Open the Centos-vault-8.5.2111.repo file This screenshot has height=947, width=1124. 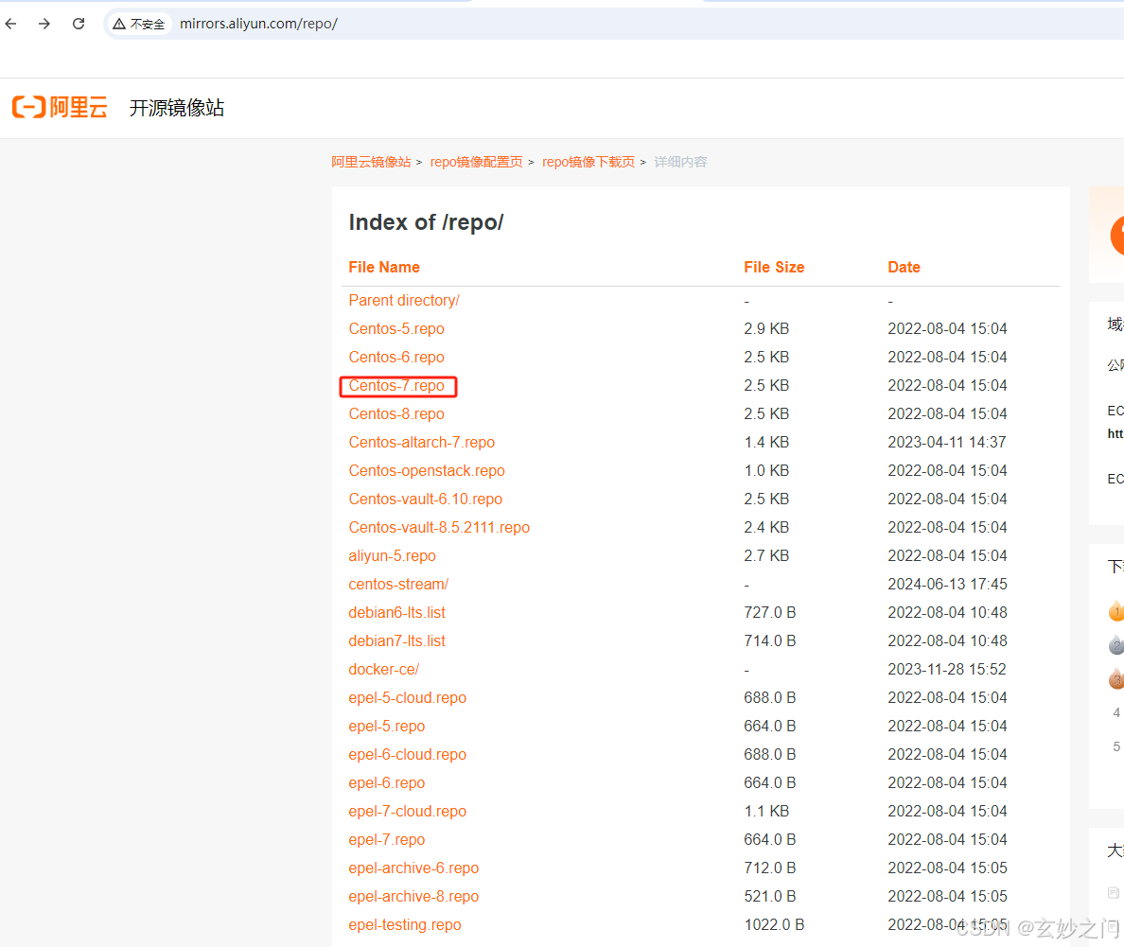[x=439, y=528]
